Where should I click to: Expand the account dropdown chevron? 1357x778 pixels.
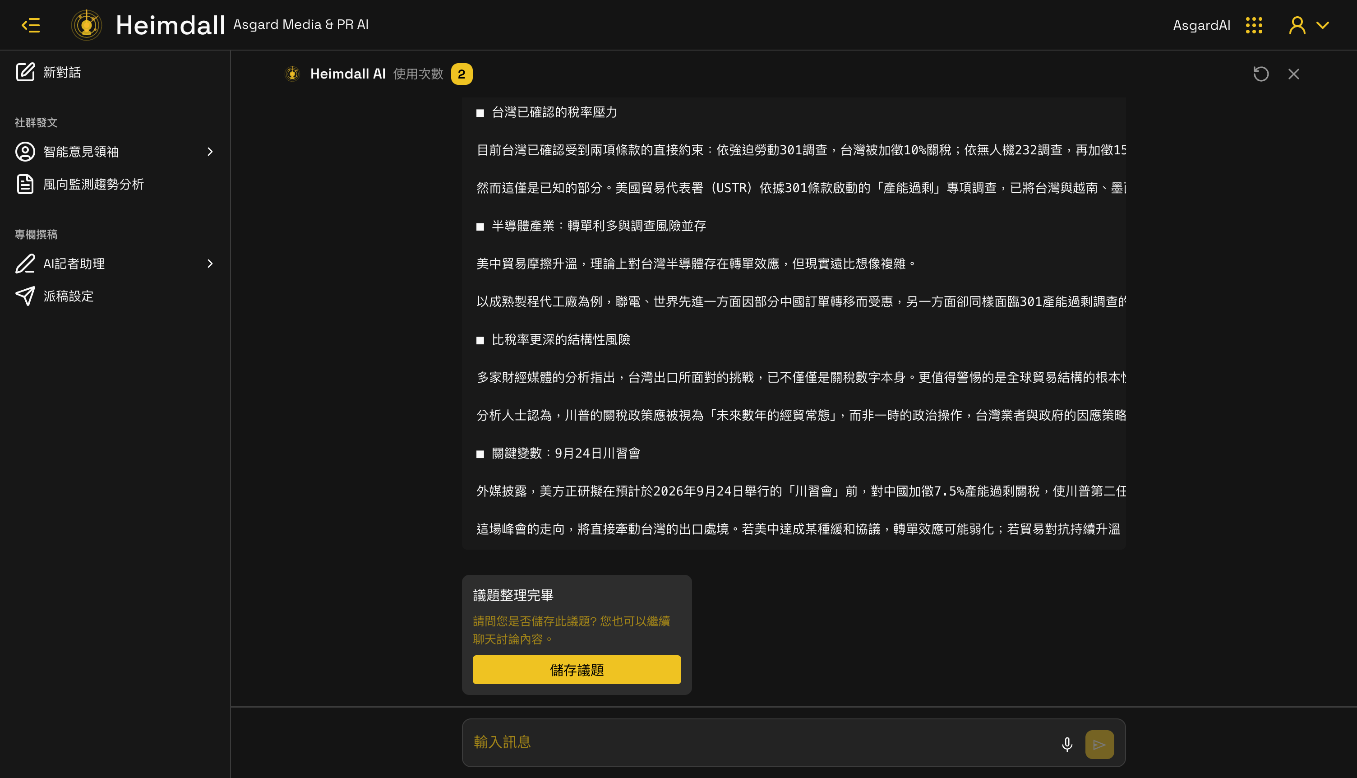1323,25
